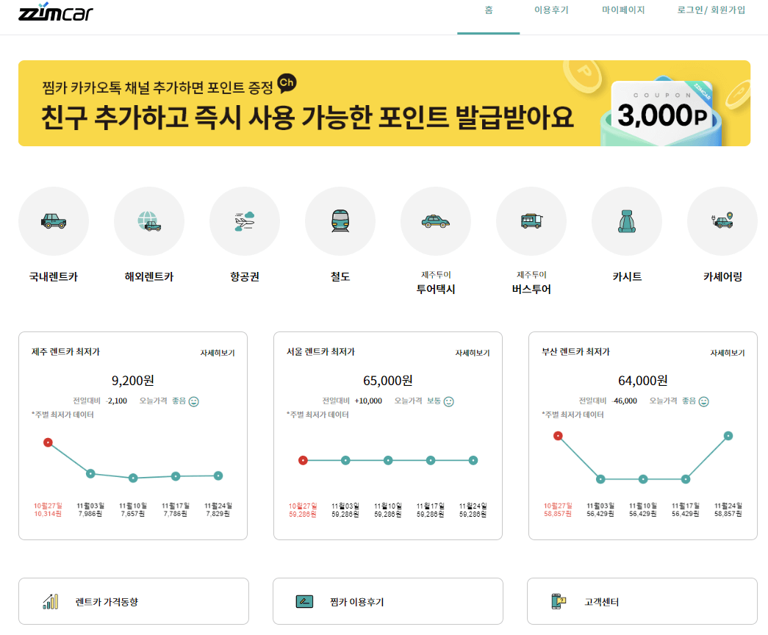This screenshot has width=768, height=635.
Task: Select 11월03일 point on 제주 chart
Action: pyautogui.click(x=90, y=474)
